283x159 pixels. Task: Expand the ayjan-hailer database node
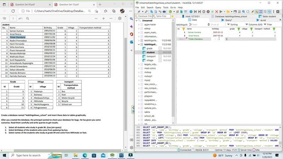click(139, 25)
